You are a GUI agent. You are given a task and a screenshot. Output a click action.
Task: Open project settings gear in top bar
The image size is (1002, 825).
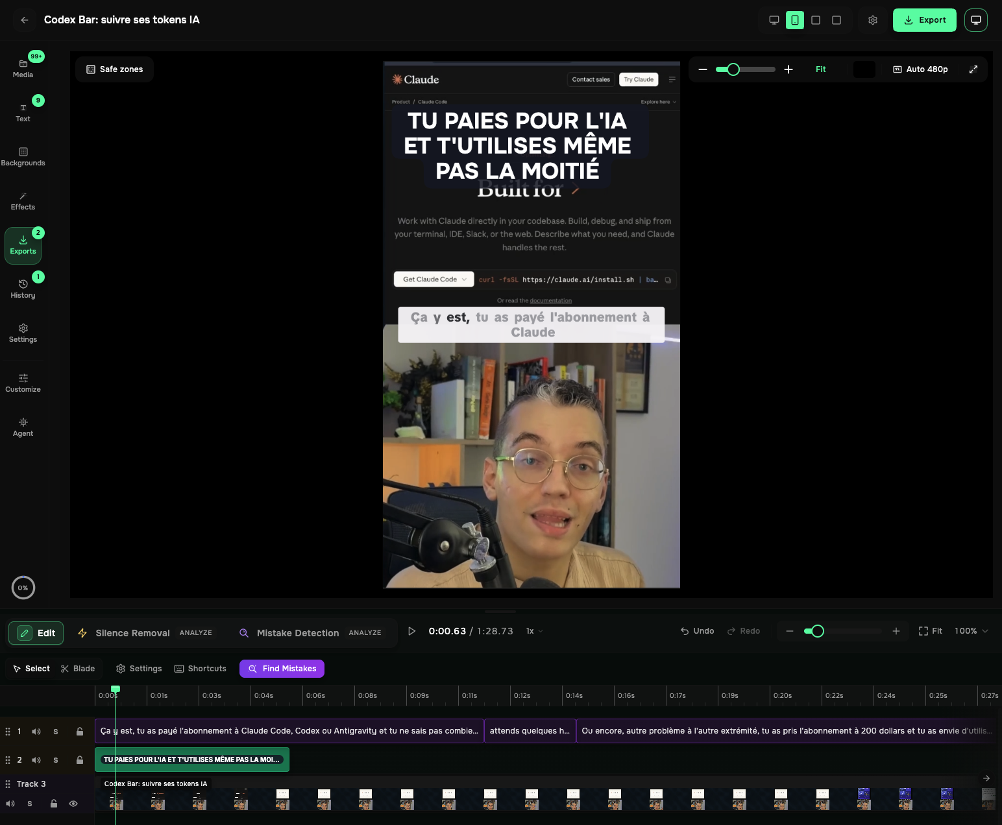point(873,20)
